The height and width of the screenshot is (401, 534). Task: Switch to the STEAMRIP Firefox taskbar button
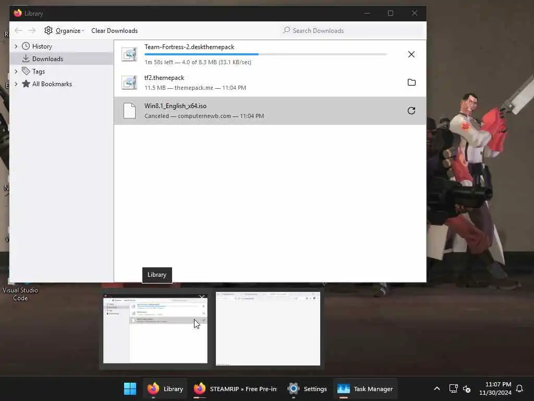(235, 388)
